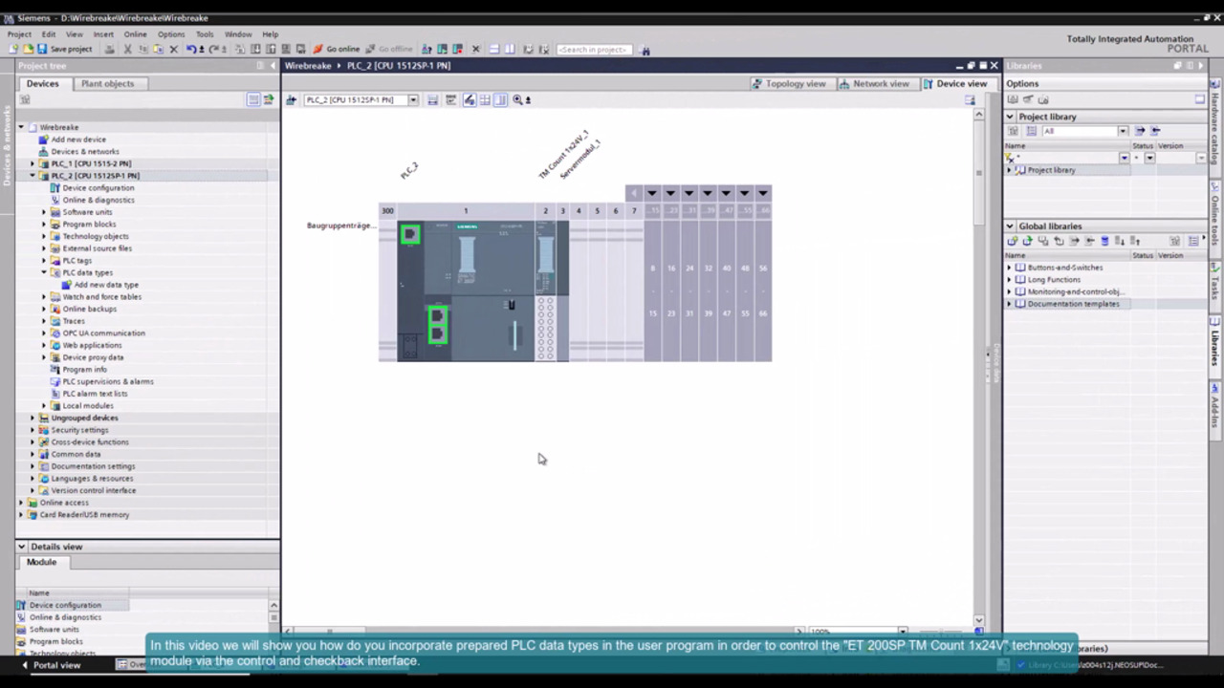1224x688 pixels.
Task: Open the Online menu
Action: (x=135, y=34)
